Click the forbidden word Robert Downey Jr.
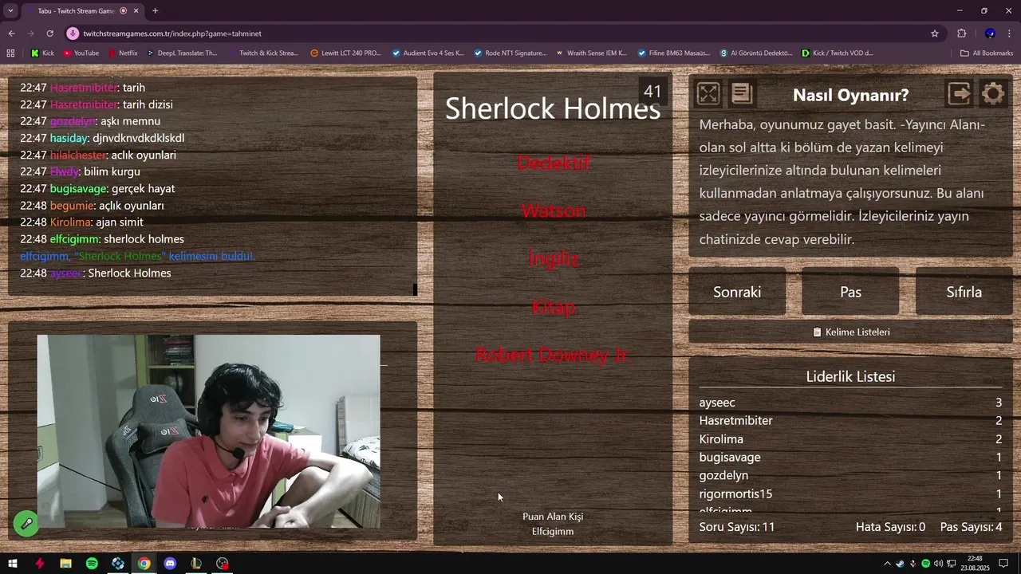Screen dimensions: 1021x574 [x=554, y=355]
